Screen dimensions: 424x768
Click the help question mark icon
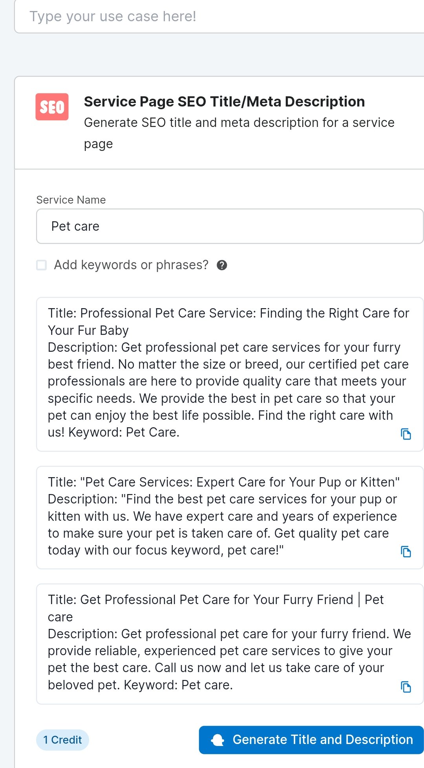tap(222, 265)
